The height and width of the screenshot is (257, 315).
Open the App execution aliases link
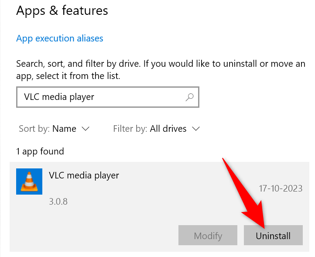pyautogui.click(x=60, y=38)
